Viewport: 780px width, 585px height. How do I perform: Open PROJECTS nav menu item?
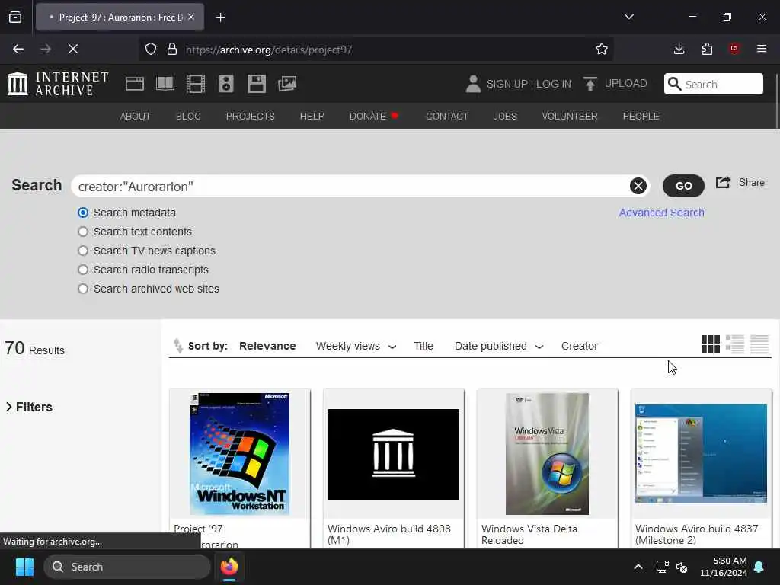tap(250, 116)
